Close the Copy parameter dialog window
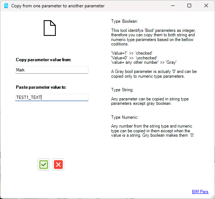 click(206, 6)
